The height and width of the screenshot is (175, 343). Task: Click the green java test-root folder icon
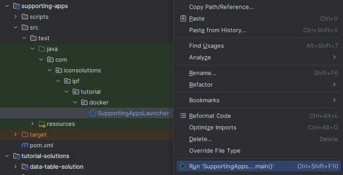coord(42,49)
